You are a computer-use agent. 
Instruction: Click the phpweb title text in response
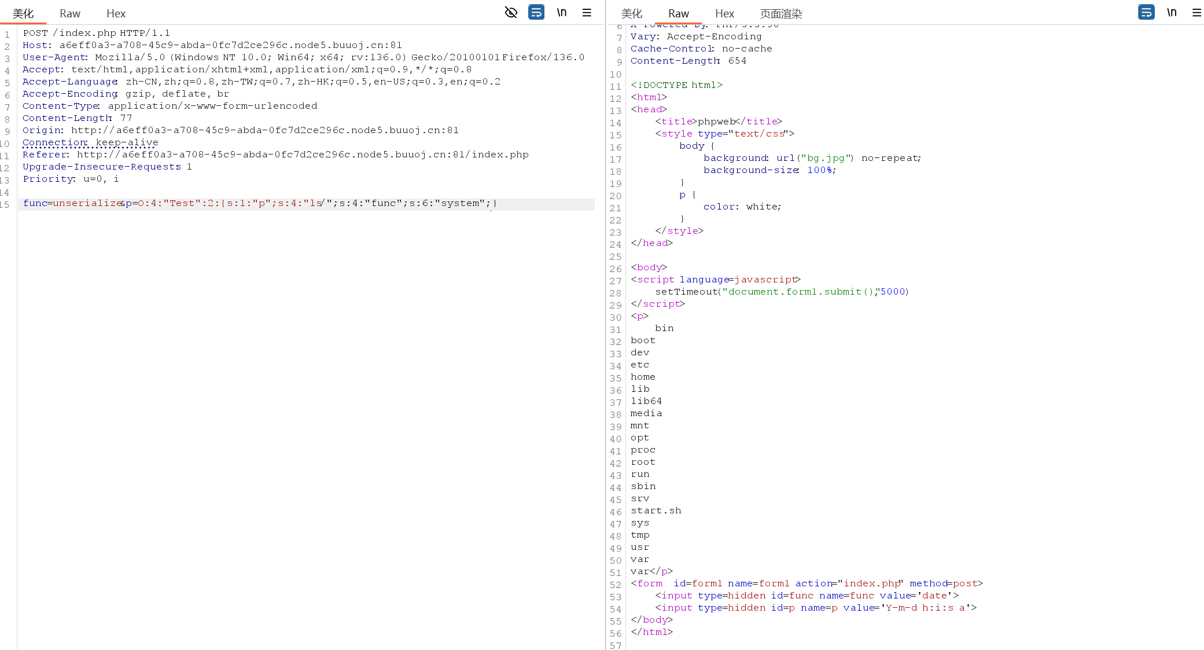(x=716, y=122)
